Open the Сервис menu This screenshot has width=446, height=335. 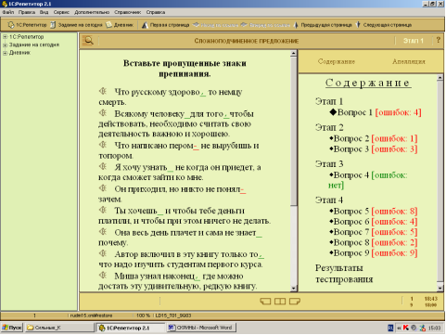click(61, 12)
